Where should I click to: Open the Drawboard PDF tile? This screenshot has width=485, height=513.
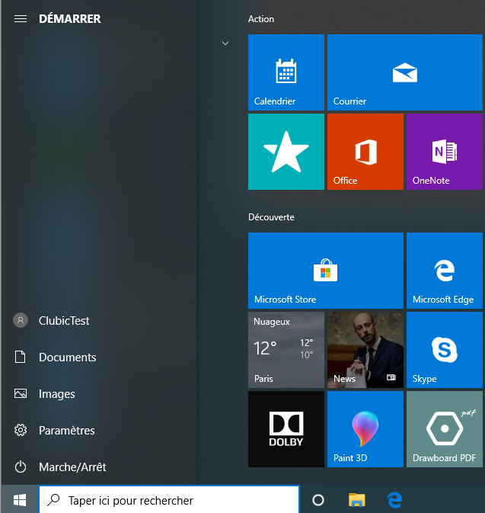point(445,429)
